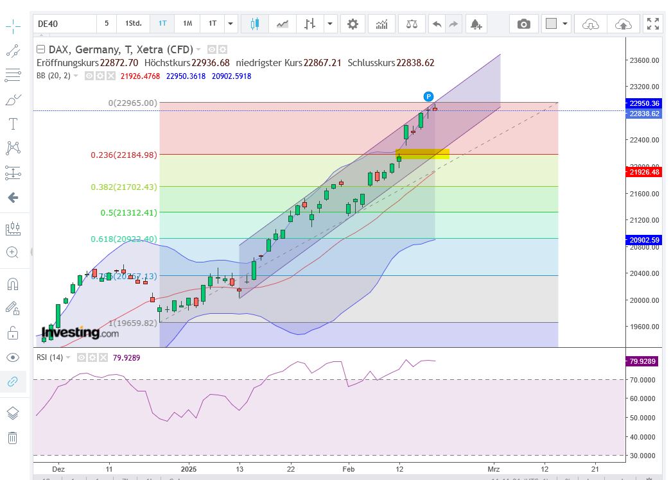671x480 pixels.
Task: Switch to the 1M timeframe
Action: 187,24
